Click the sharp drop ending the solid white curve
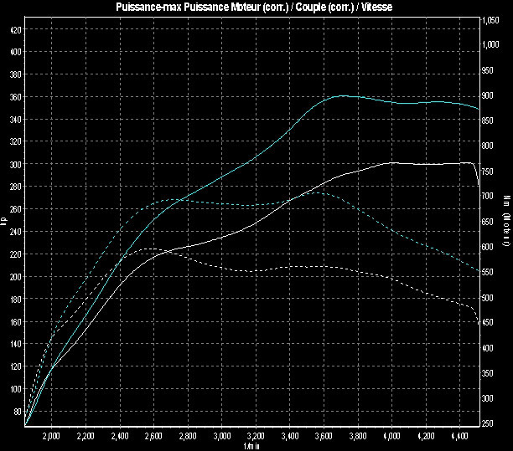Screen dimensions: 513x451 tap(477, 174)
